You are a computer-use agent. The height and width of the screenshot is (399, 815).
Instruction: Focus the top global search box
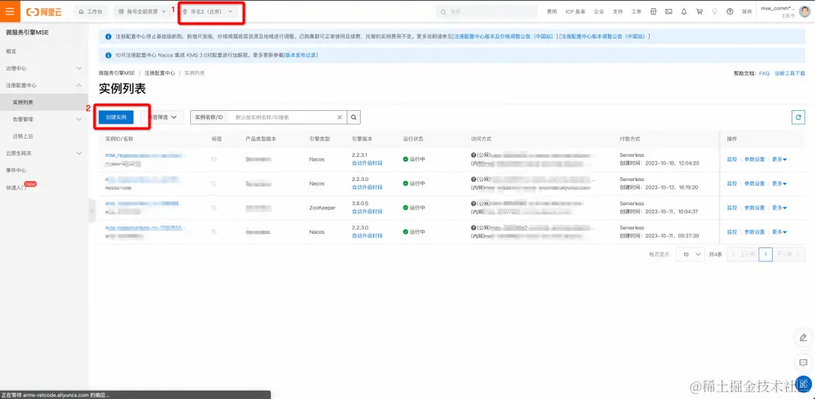(487, 11)
